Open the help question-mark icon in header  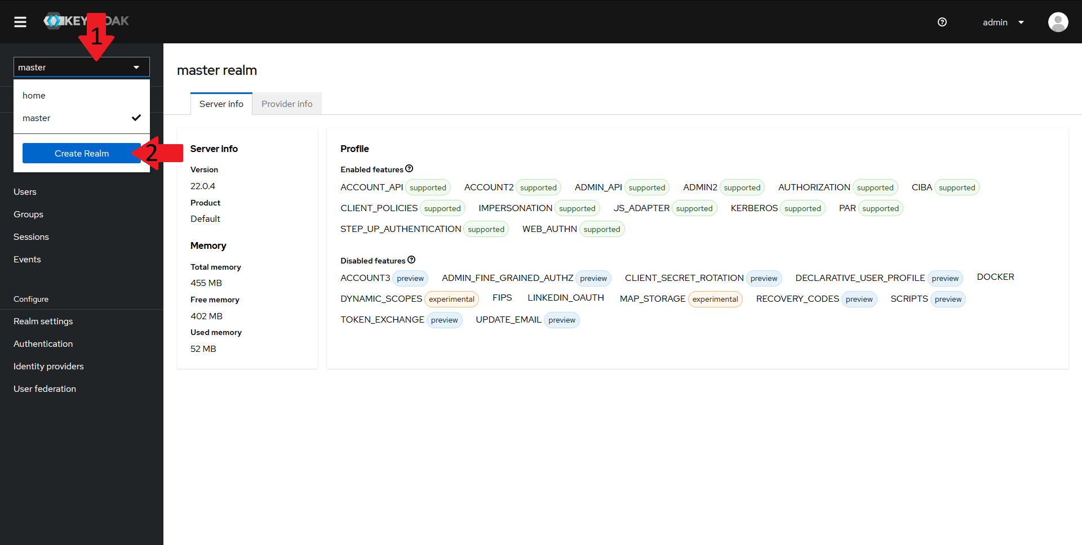coord(942,22)
